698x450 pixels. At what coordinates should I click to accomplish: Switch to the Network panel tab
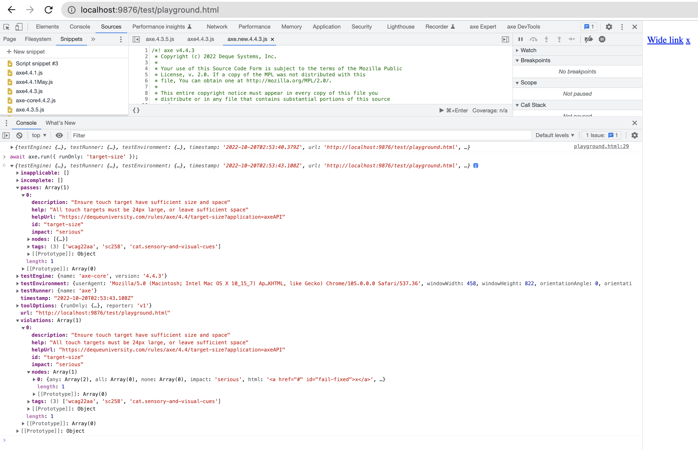click(217, 27)
